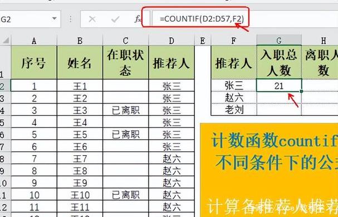The image size is (338, 217).
Task: Click the formula bar COUNTIF formula text
Action: point(202,19)
